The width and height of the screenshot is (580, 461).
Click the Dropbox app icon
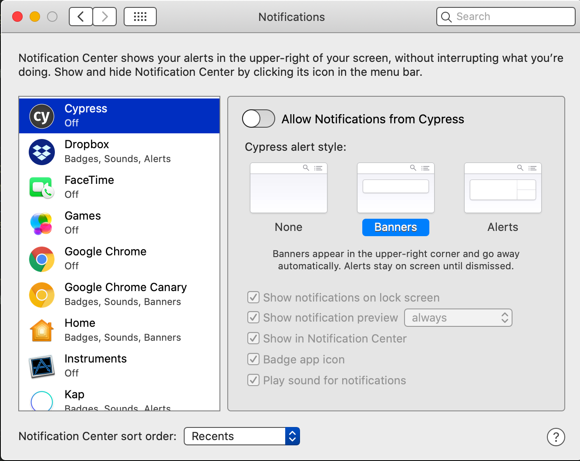pos(42,152)
